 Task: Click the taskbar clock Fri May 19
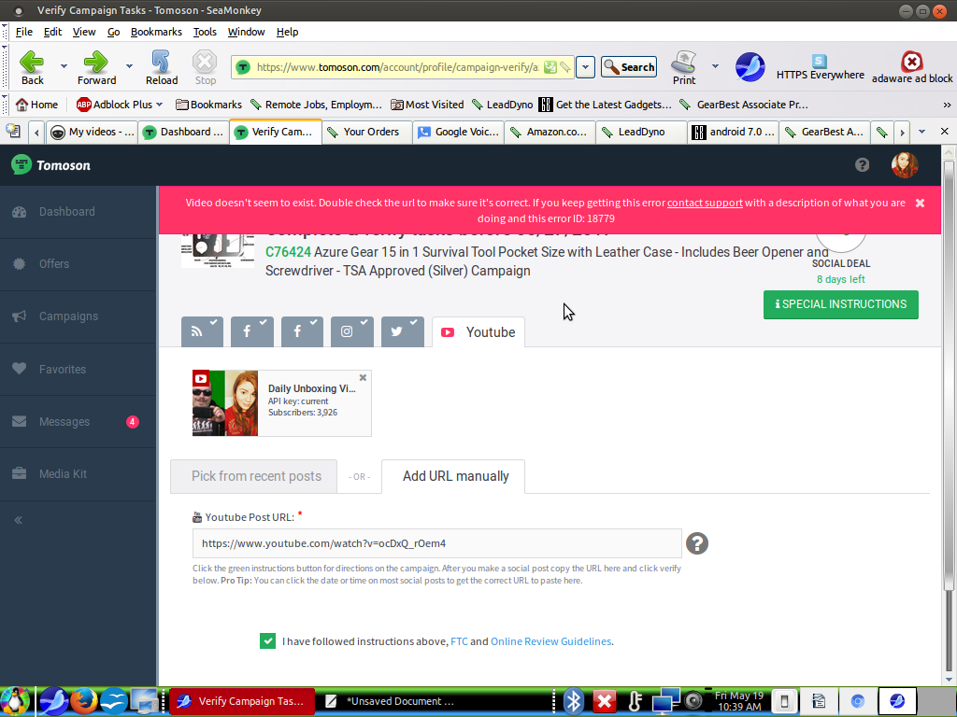[x=739, y=701]
